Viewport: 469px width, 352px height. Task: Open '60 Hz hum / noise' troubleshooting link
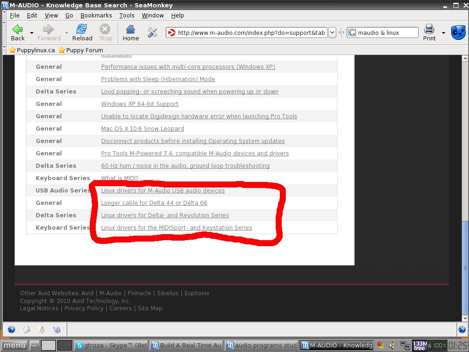coord(185,165)
